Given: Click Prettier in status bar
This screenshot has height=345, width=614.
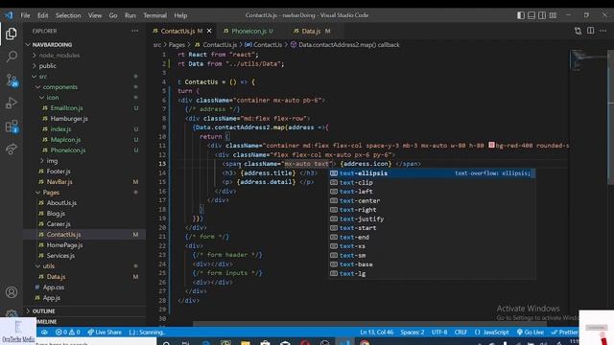Looking at the screenshot, I should pos(564,333).
